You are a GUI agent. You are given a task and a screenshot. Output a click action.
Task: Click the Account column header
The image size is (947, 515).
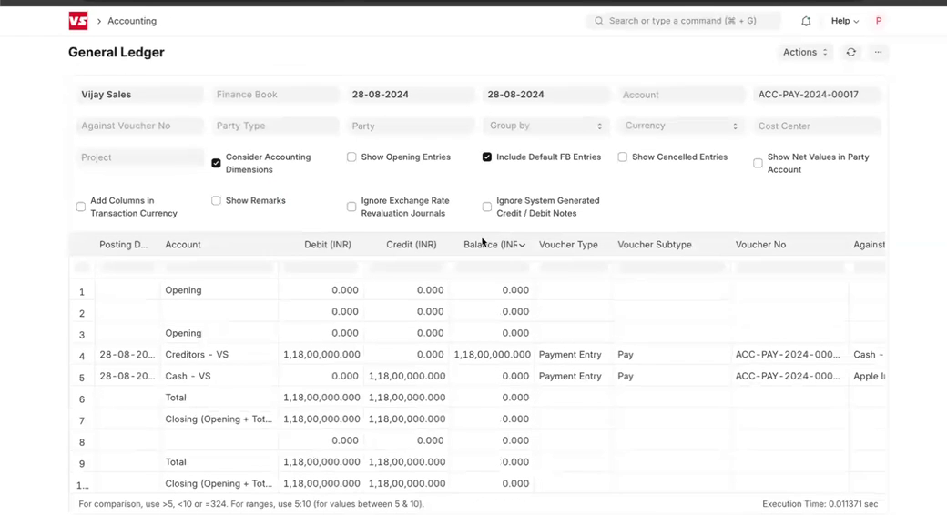(x=183, y=245)
